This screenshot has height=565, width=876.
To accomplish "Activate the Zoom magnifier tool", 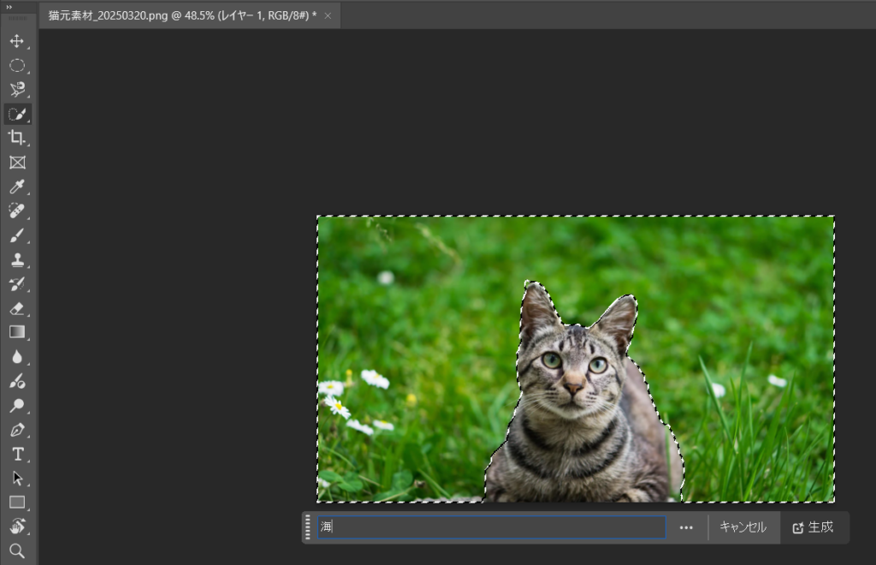I will (x=17, y=550).
